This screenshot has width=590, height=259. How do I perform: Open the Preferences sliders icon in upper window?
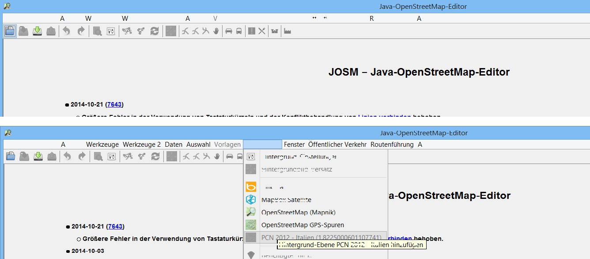point(111,31)
